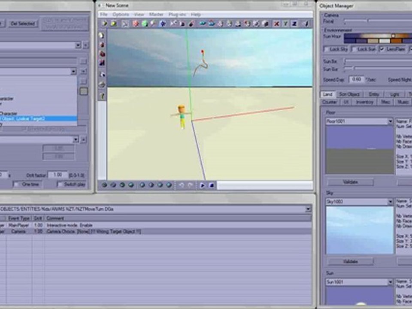Open the File menu

click(x=104, y=15)
